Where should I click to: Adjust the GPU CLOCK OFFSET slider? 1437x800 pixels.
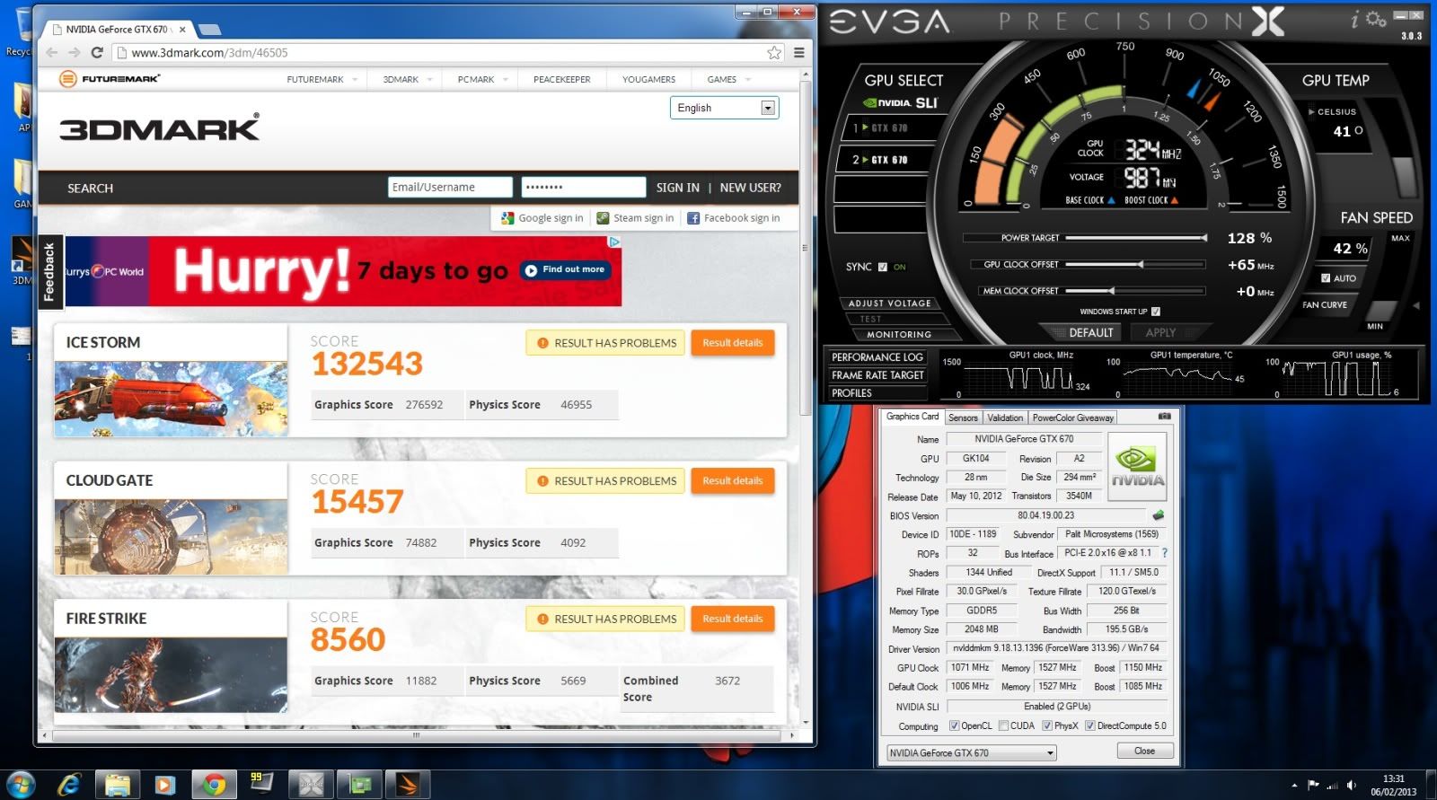tap(1135, 265)
